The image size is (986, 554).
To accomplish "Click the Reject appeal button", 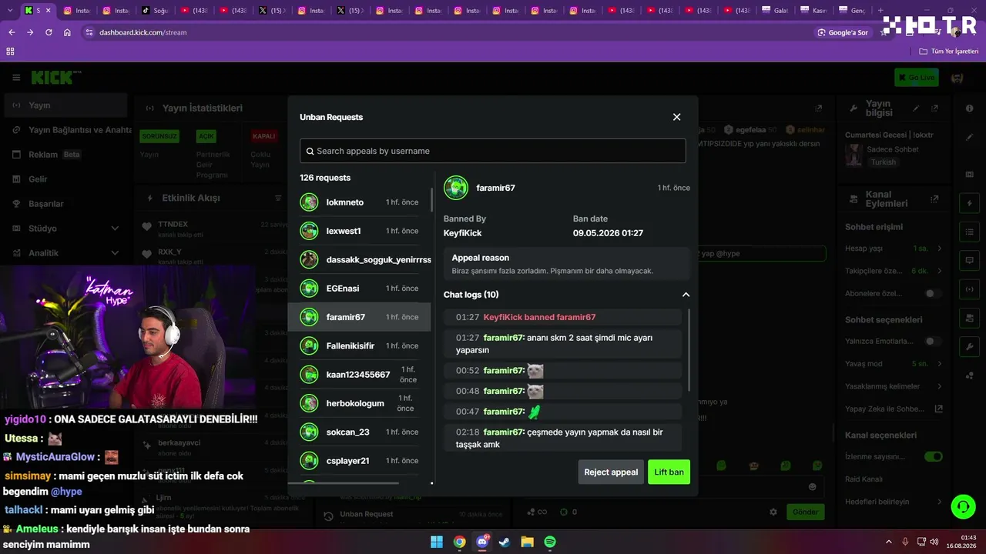I will 611,472.
